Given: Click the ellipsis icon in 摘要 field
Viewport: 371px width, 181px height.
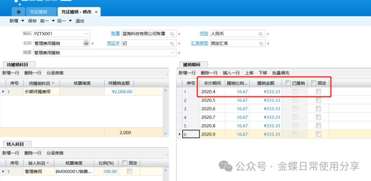Looking at the screenshot, I should click(x=173, y=53).
